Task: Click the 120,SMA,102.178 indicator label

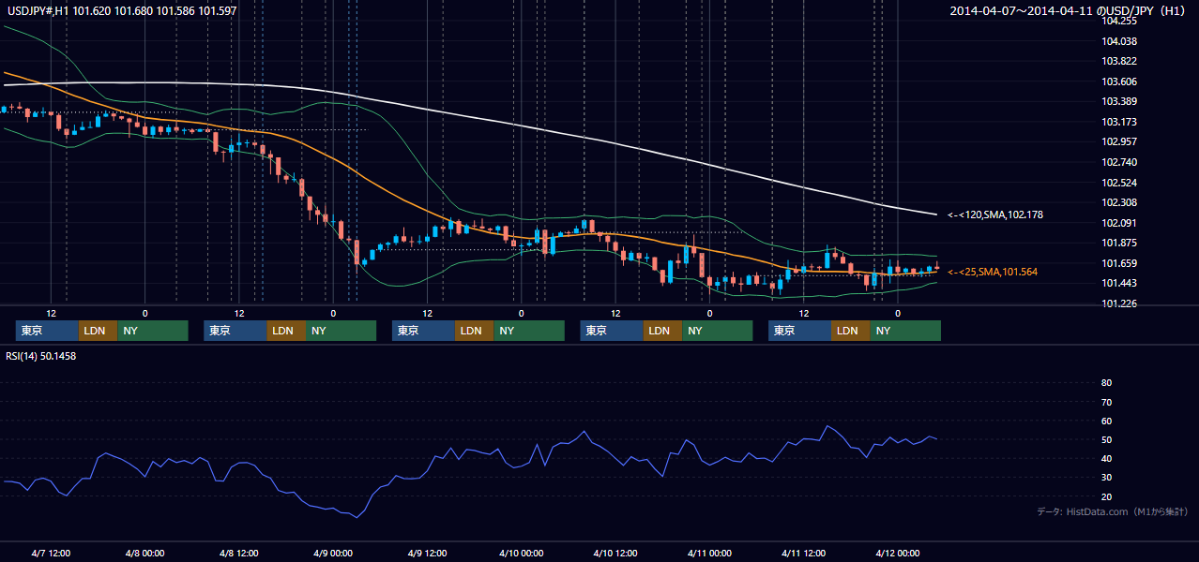Action: tap(994, 214)
